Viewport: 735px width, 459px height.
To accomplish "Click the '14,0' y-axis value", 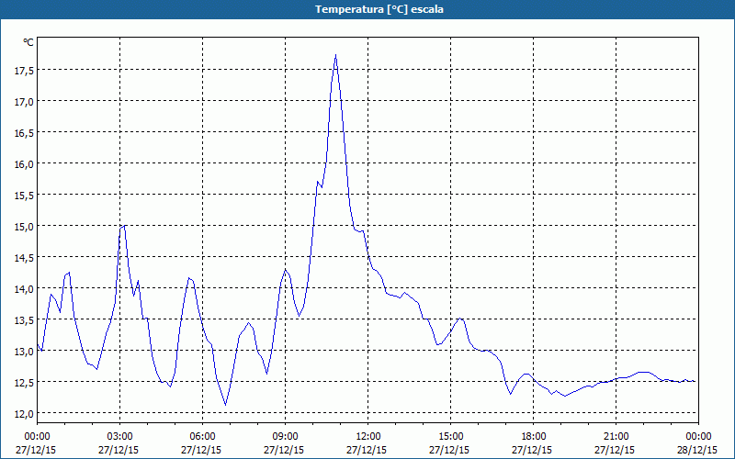I will pyautogui.click(x=25, y=289).
